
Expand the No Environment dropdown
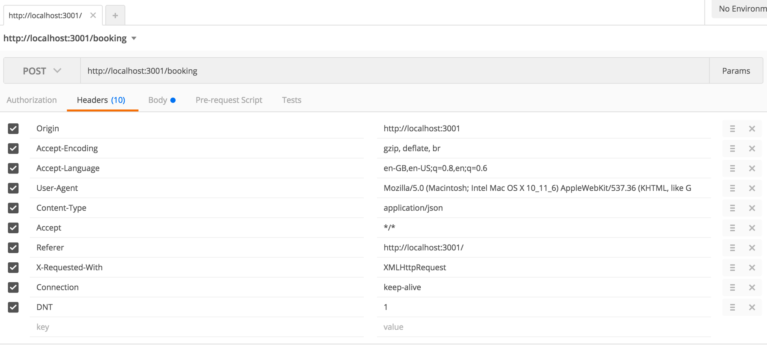tap(741, 8)
